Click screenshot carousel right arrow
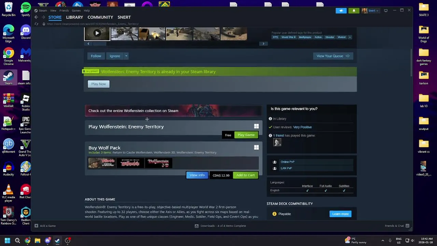Screen dimensions: 437x246 pyautogui.click(x=263, y=44)
